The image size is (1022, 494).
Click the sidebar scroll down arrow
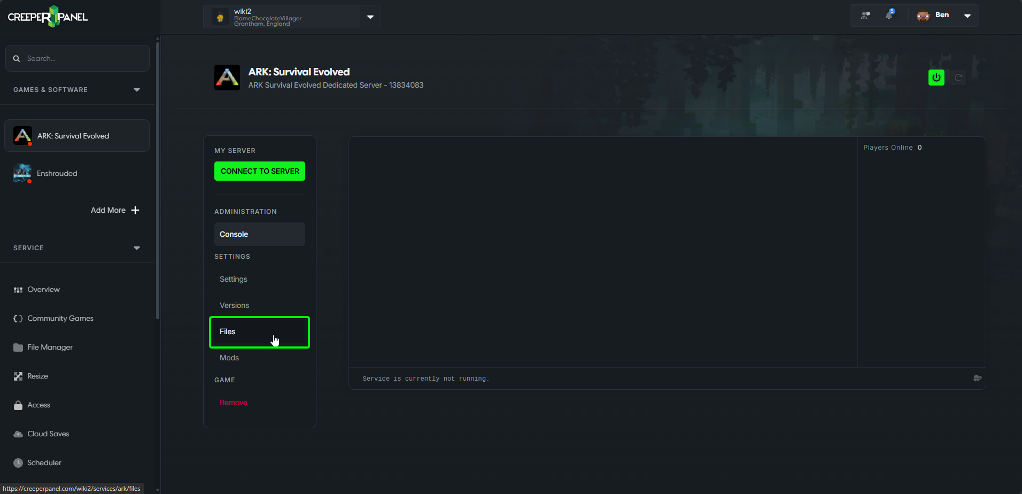[158, 489]
